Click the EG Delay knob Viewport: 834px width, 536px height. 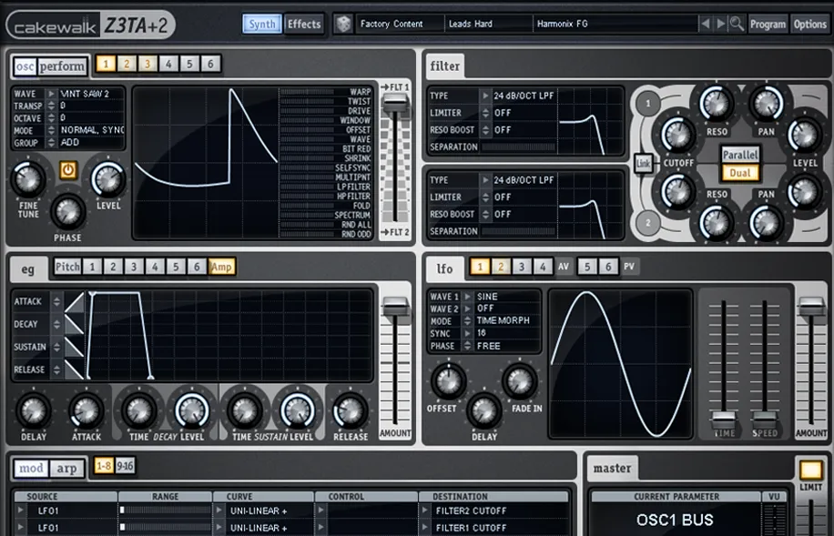click(34, 410)
